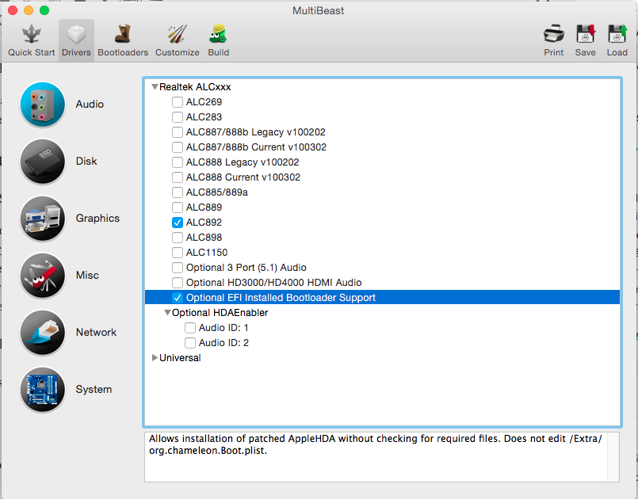Click the Misc category label
Image resolution: width=638 pixels, height=499 pixels.
point(87,276)
